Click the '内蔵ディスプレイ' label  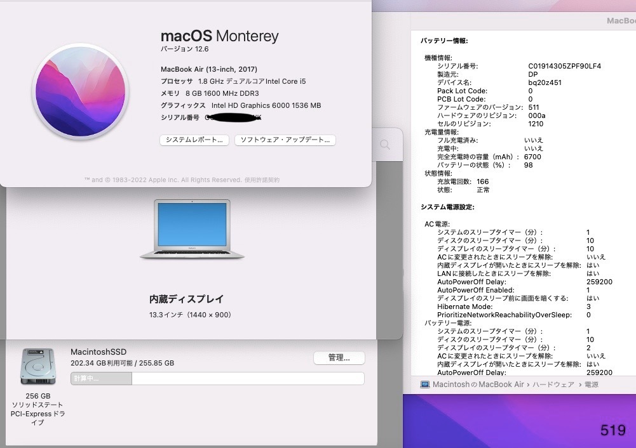tap(186, 299)
